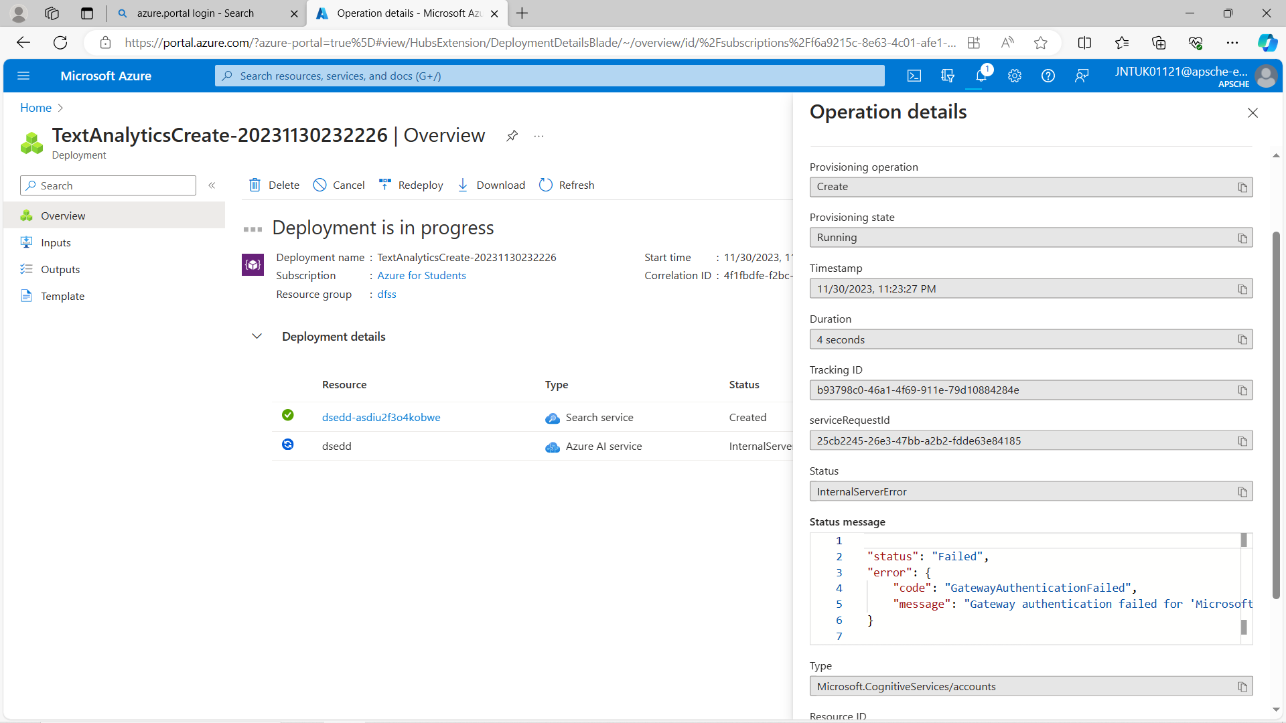The height and width of the screenshot is (723, 1286).
Task: Open the Read aloud icon
Action: (1007, 43)
